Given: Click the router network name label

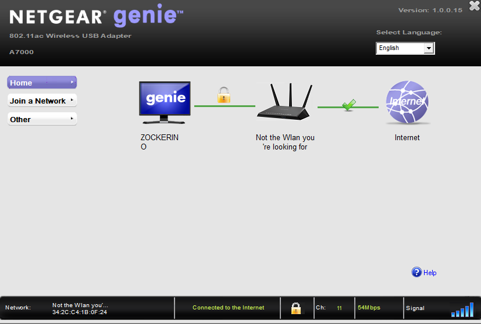Looking at the screenshot, I should coord(285,142).
